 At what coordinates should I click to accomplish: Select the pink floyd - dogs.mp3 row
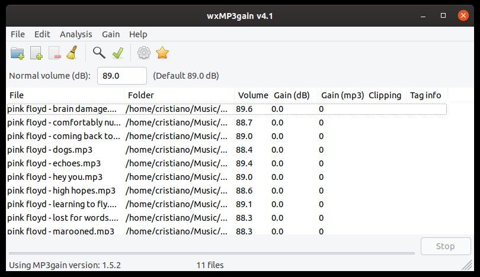226,150
